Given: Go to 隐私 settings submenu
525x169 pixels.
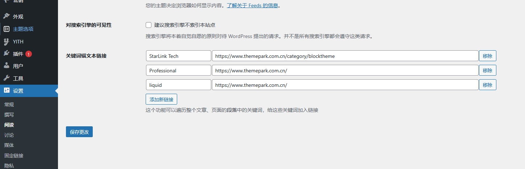Looking at the screenshot, I should [x=9, y=166].
